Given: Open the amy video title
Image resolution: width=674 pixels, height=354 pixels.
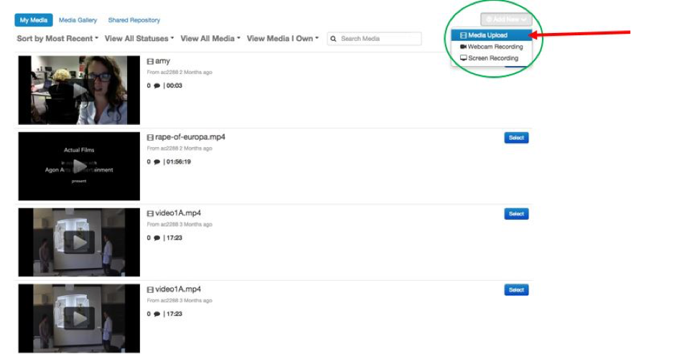Looking at the screenshot, I should [162, 61].
